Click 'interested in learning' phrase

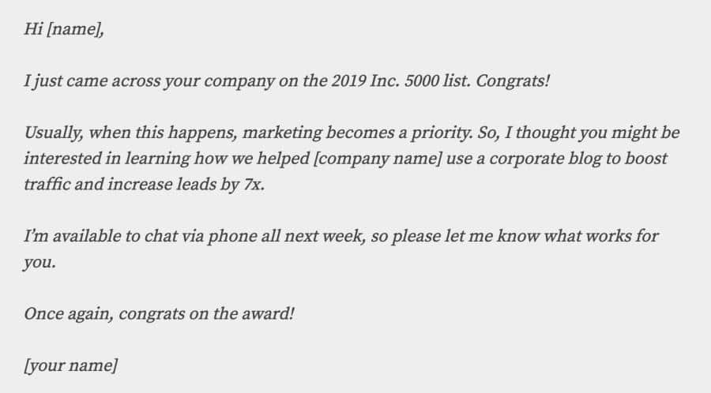coord(107,159)
